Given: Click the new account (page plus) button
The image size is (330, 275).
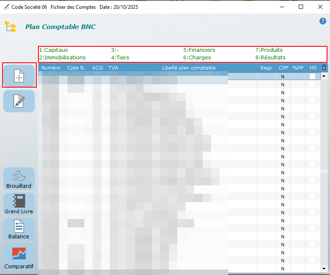Looking at the screenshot, I should [x=19, y=76].
